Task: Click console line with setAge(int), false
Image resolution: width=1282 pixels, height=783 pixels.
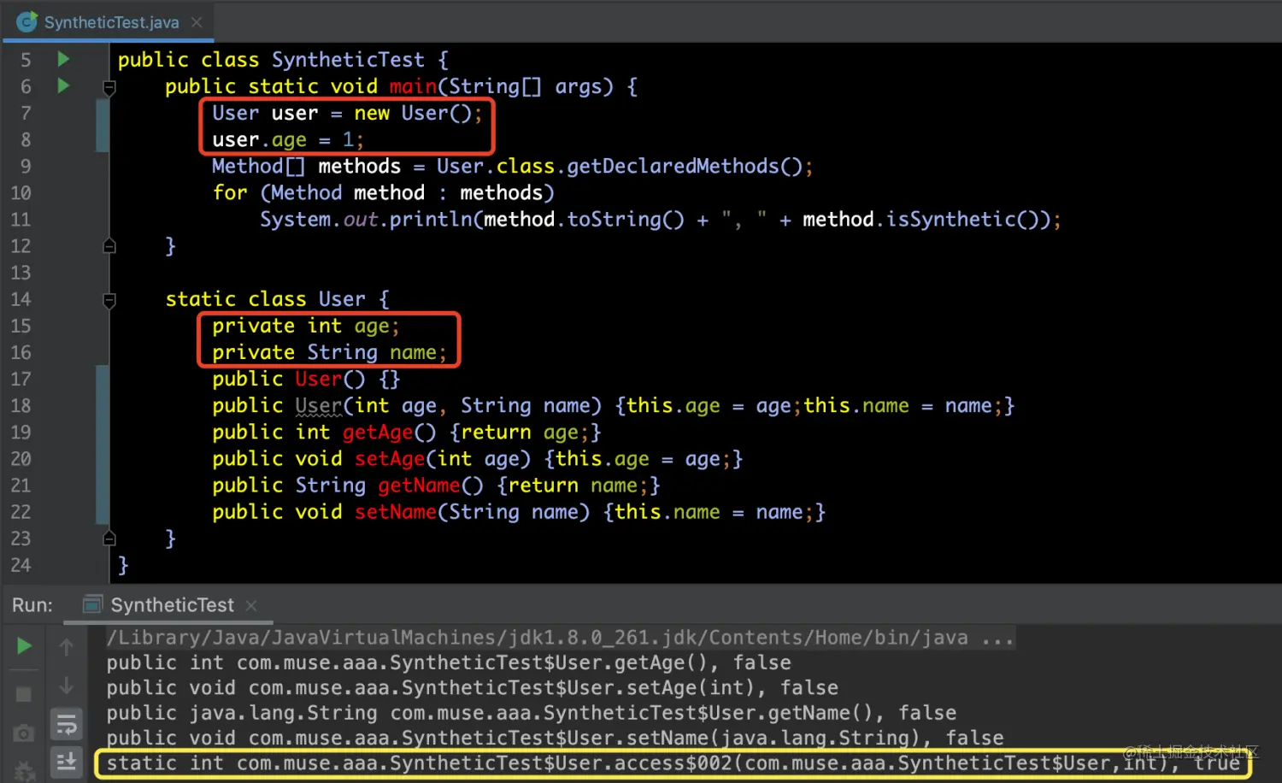Action: [472, 687]
